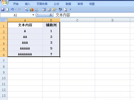The height and width of the screenshot is (100, 134).
Task: Select the cell 文本内容 in the grid
Action: (25, 25)
